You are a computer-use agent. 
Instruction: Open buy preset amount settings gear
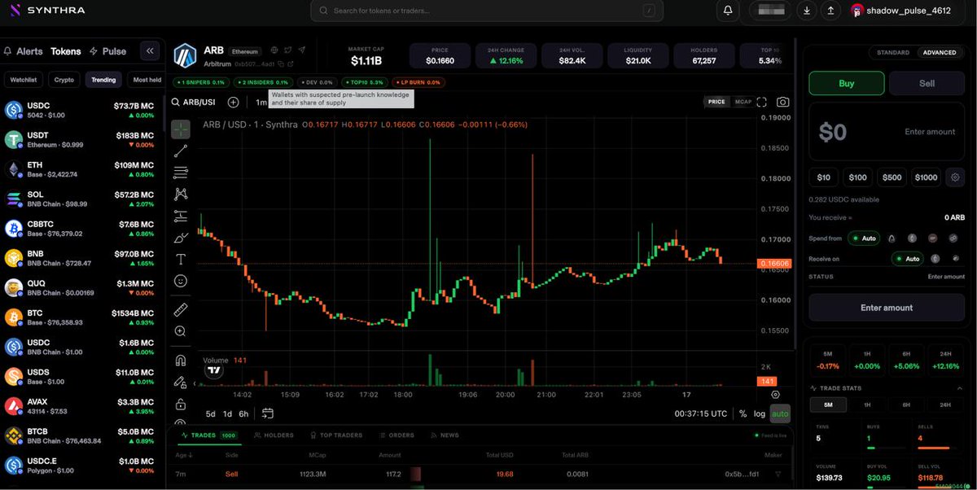[x=955, y=177]
